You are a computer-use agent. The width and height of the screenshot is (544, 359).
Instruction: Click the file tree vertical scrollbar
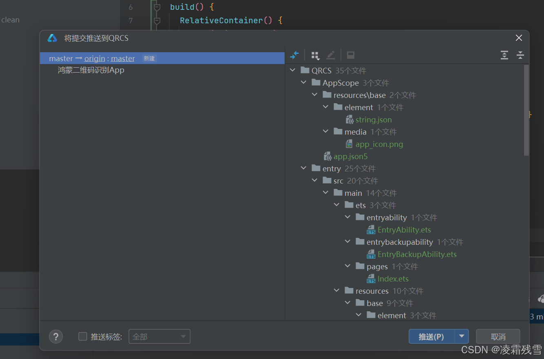526,110
